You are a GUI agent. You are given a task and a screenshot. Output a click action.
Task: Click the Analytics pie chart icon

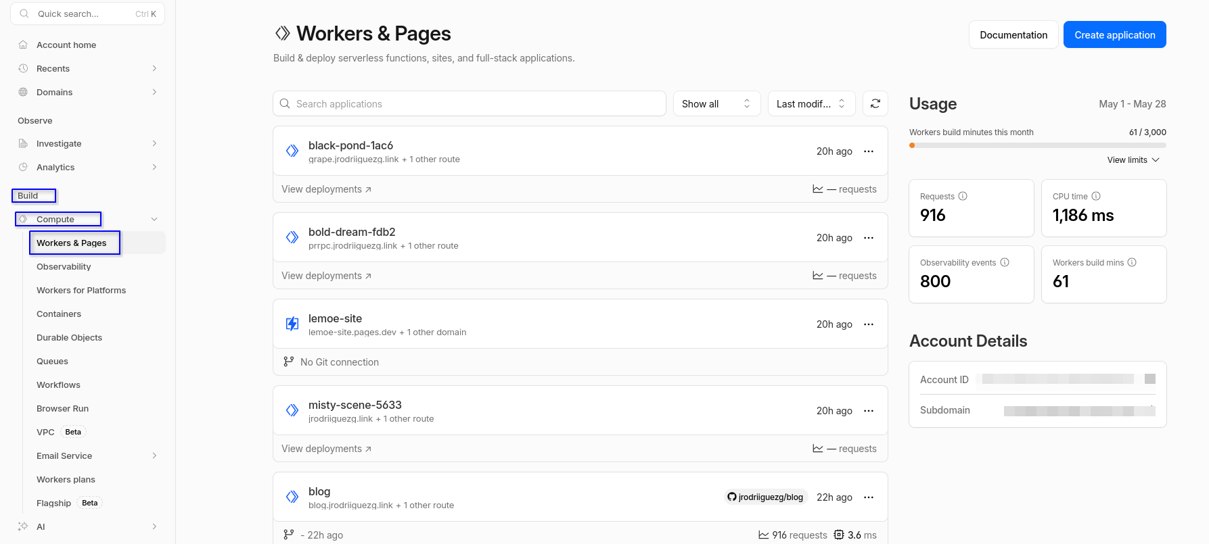[x=23, y=167]
